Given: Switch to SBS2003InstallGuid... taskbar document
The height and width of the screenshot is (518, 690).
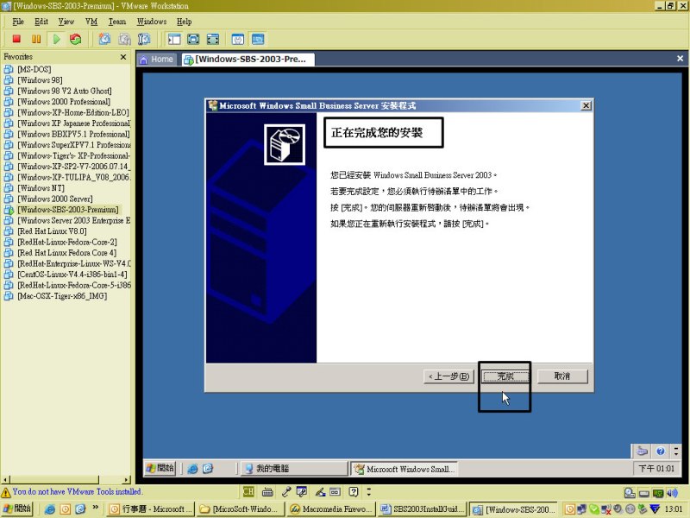Looking at the screenshot, I should (422, 509).
